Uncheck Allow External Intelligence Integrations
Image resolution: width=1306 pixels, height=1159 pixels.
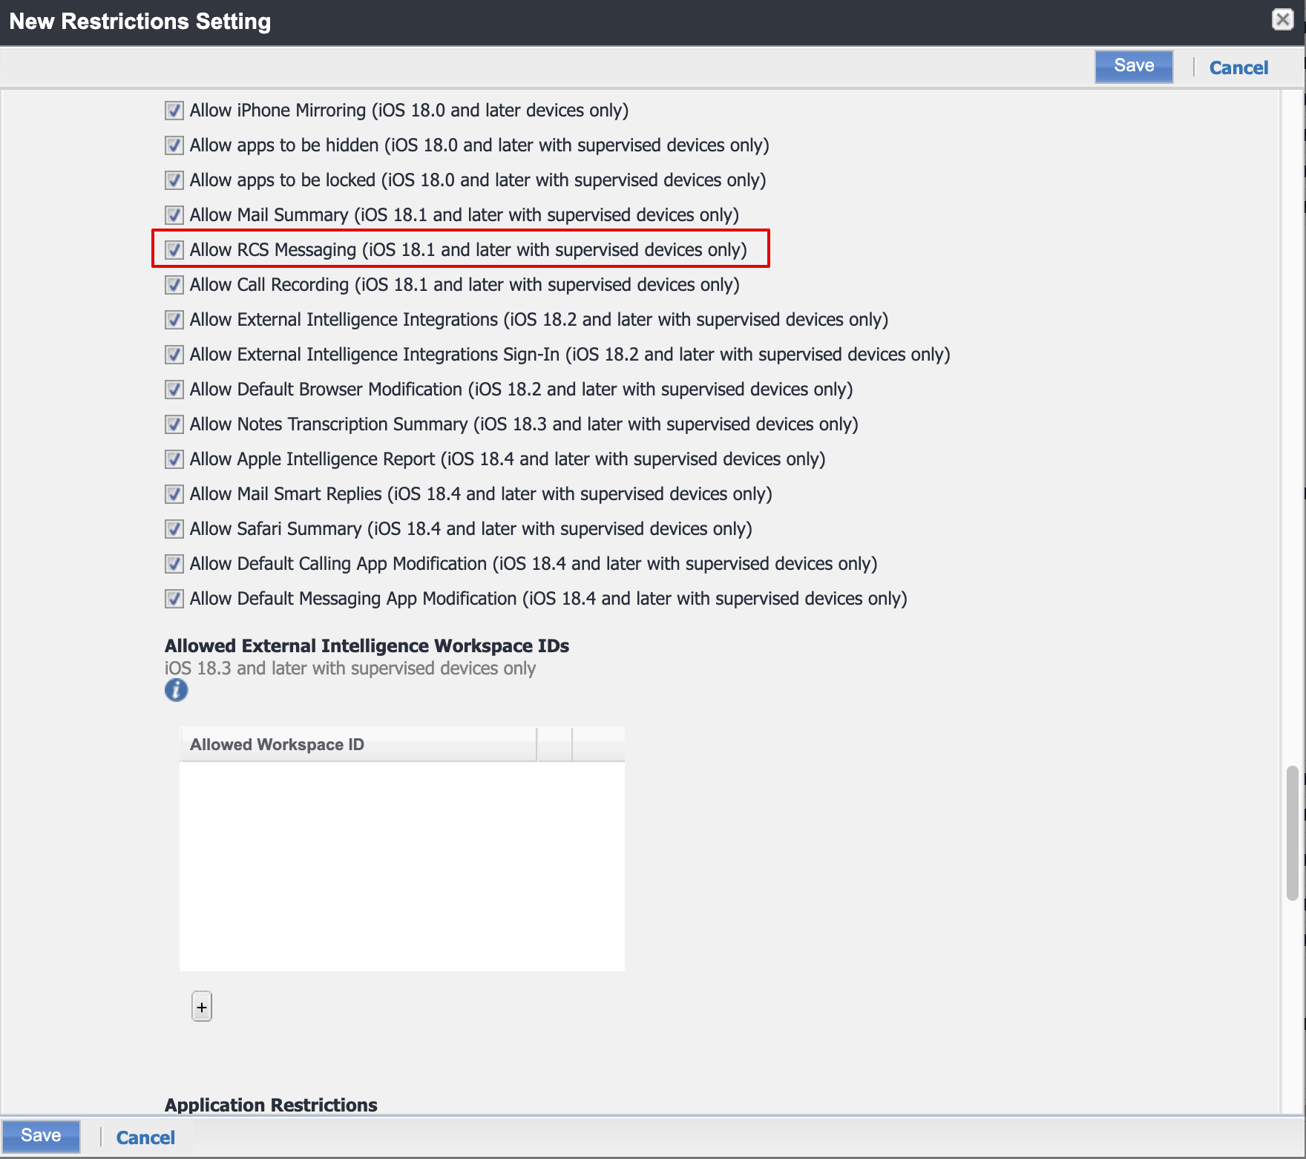[x=174, y=320]
